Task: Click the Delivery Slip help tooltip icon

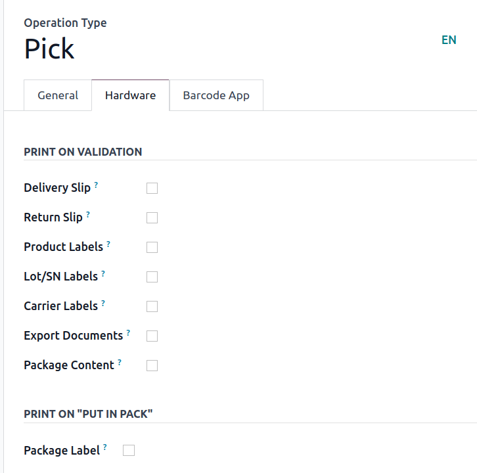Action: click(96, 185)
